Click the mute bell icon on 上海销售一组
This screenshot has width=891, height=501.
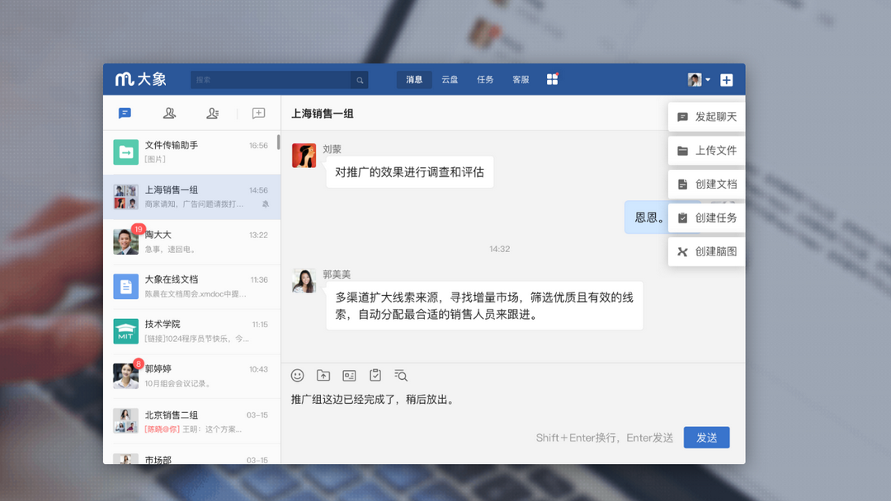[266, 204]
